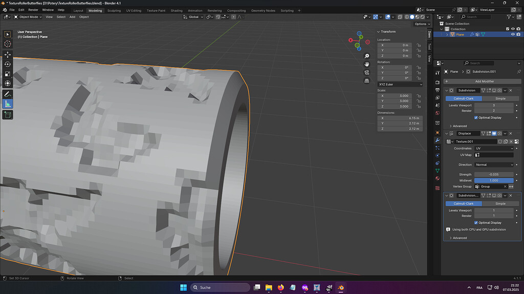Open the Texture properties tab
The width and height of the screenshot is (524, 294).
tap(438, 188)
